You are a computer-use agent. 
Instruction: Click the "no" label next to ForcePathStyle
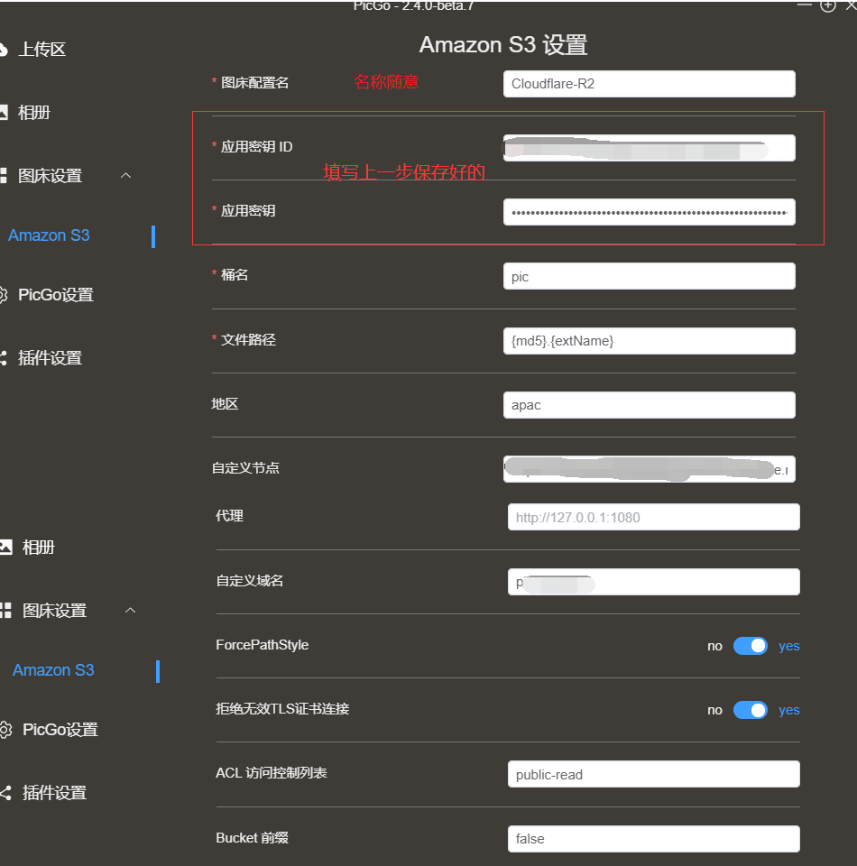[x=714, y=646]
